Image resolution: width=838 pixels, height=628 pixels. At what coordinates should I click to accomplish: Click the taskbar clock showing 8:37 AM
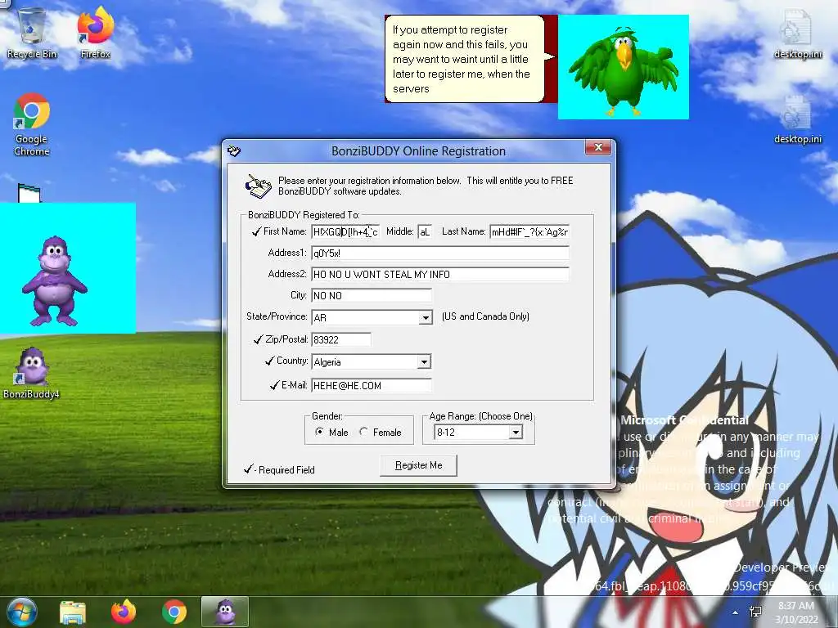pos(796,612)
